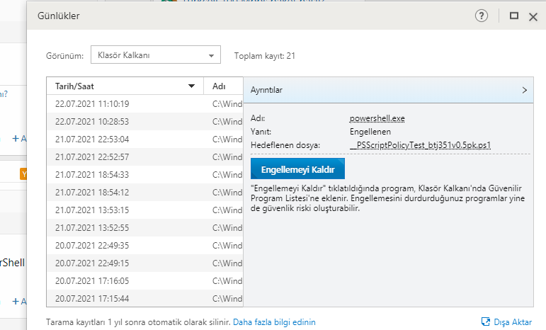This screenshot has height=330, width=546.
Task: Click the powershell.exe program name
Action: click(377, 118)
